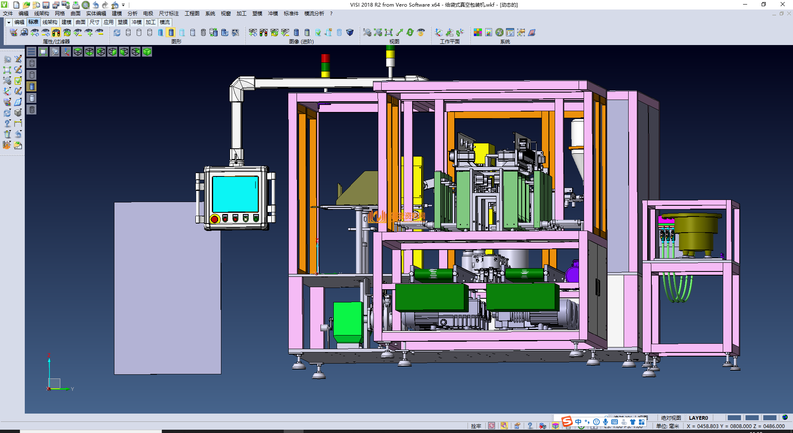This screenshot has width=793, height=433.
Task: Expand the toolbar tab dropdown arrow before 编辑
Action: click(9, 22)
